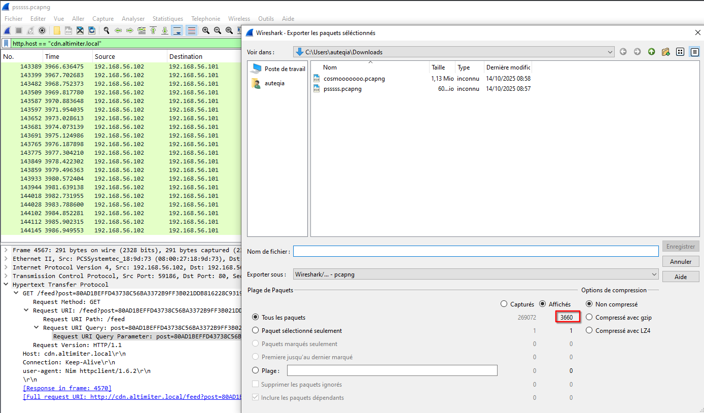Jump to first packet arrow icon
The width and height of the screenshot is (704, 413).
pyautogui.click(x=153, y=30)
